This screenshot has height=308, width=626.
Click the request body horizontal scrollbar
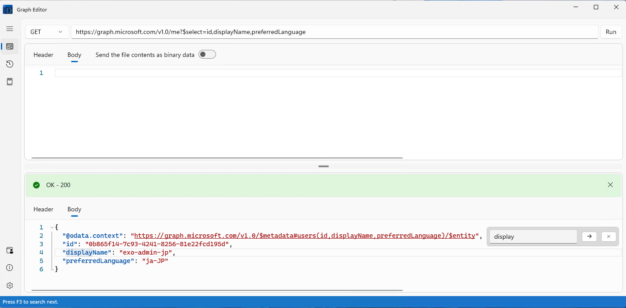pos(217,158)
